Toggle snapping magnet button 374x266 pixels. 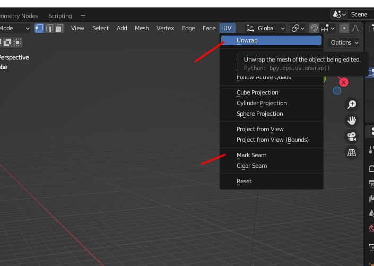(x=314, y=28)
